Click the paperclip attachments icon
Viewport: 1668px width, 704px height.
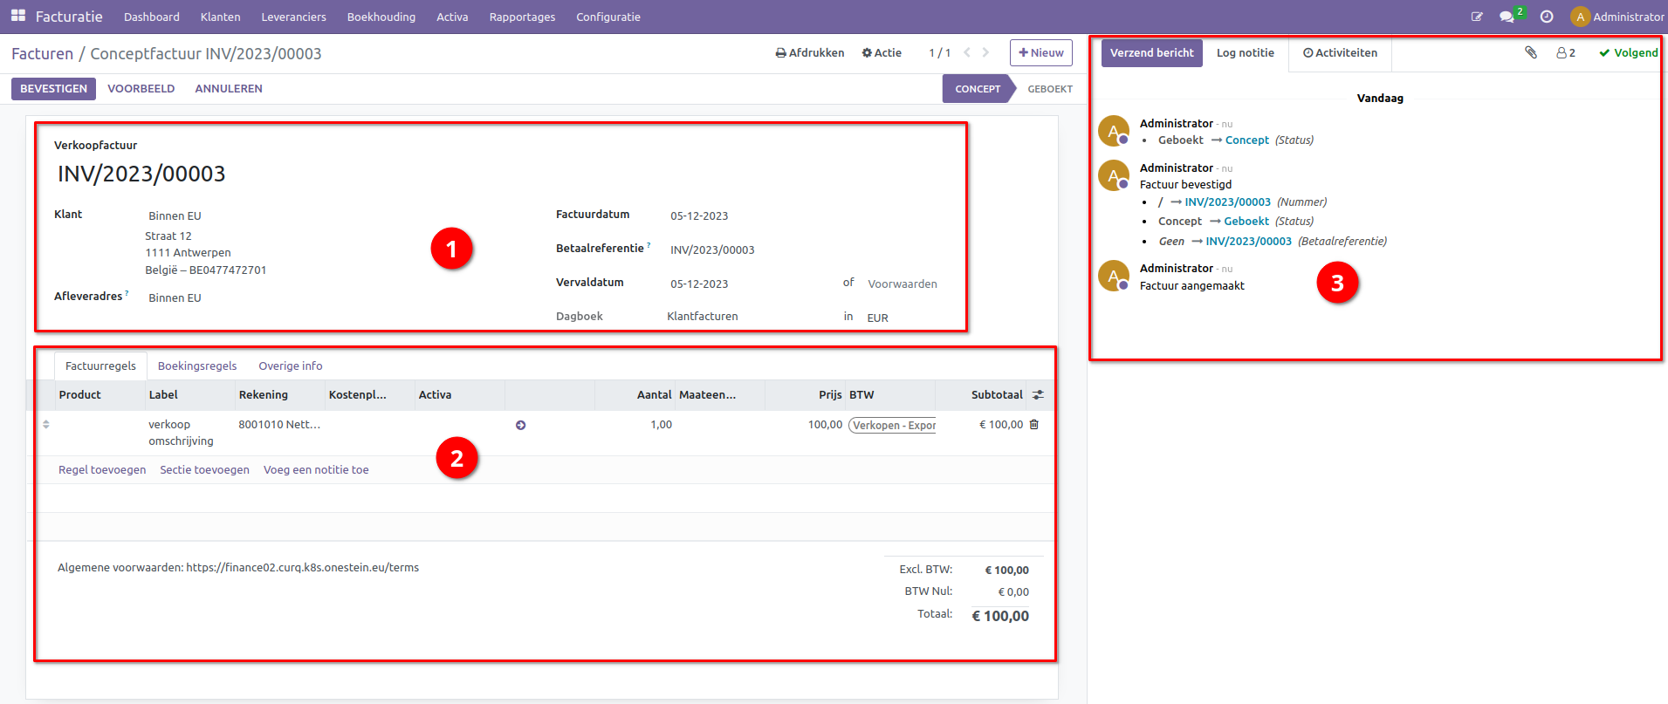pyautogui.click(x=1530, y=52)
